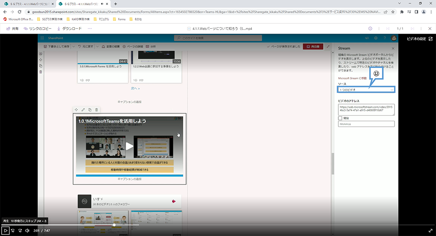The image size is (436, 236).
Task: Expand the undo dropdown arrow
Action: (x=97, y=46)
